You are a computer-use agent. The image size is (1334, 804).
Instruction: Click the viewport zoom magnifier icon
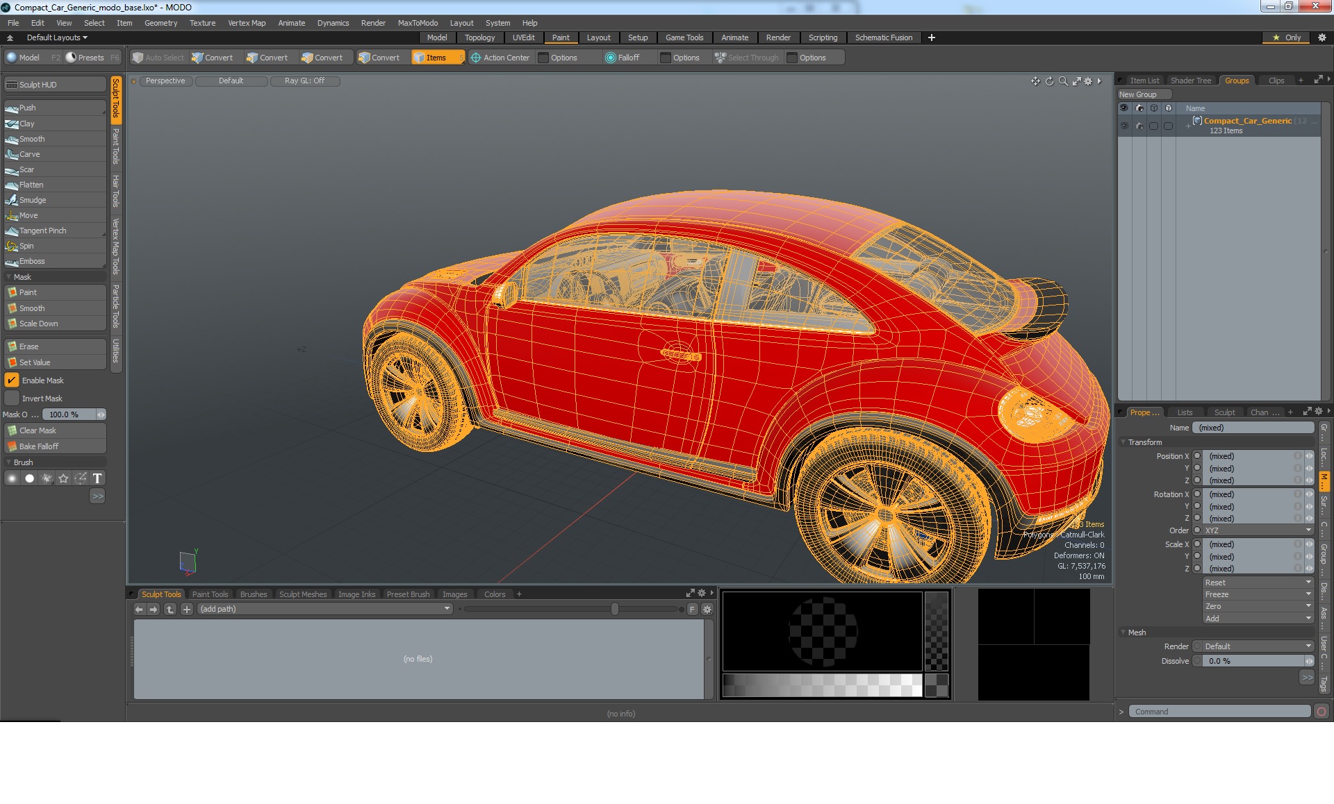[1063, 81]
